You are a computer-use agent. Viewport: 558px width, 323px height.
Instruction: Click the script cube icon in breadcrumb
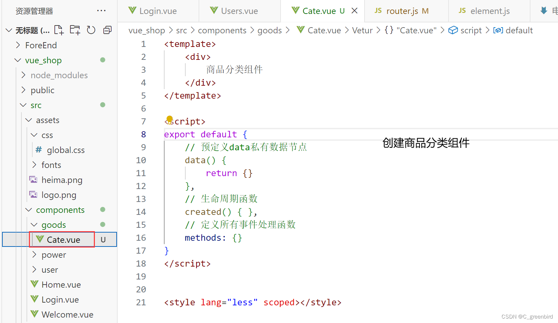pyautogui.click(x=453, y=30)
